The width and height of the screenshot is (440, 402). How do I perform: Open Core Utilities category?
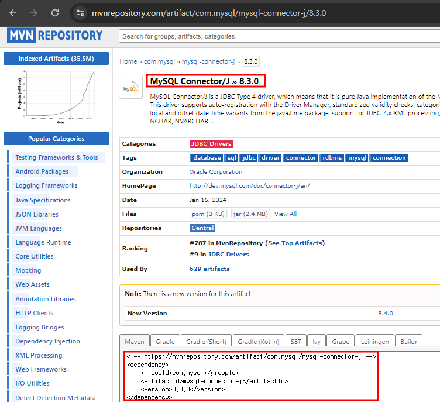click(35, 256)
